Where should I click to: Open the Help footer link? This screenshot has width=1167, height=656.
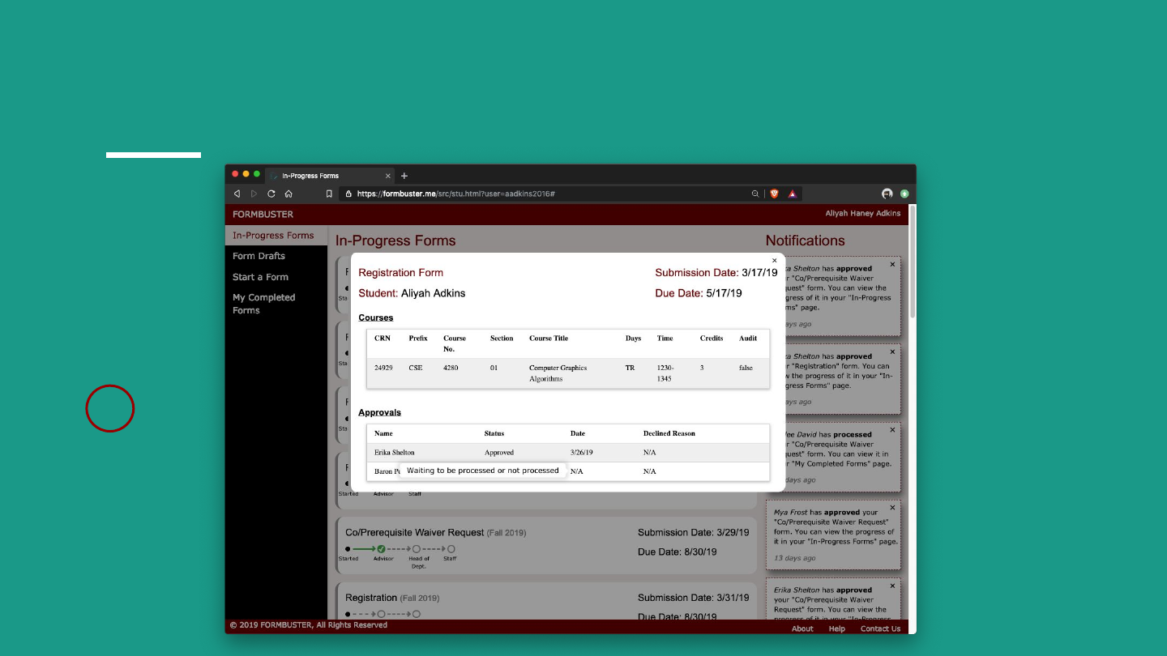click(837, 628)
